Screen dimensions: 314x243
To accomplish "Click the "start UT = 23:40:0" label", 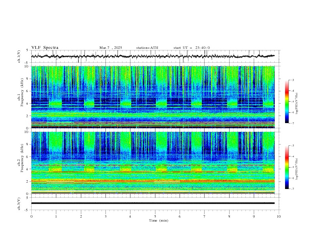I will coord(191,48).
